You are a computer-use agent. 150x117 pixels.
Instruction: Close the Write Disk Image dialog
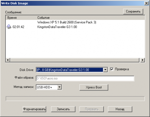point(146,3)
